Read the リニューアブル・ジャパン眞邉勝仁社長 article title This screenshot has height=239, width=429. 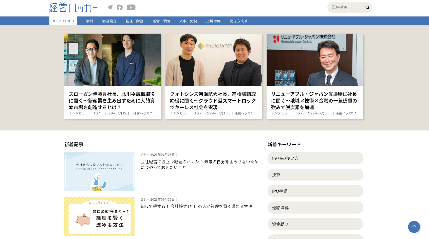tap(314, 101)
